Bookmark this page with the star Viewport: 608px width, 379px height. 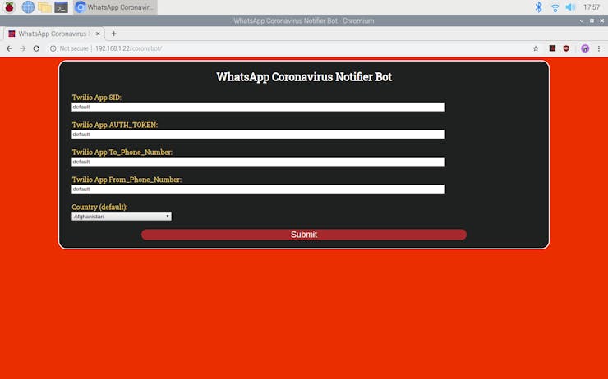point(536,48)
